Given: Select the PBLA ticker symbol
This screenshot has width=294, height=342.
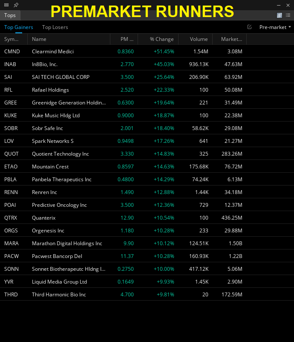Looking at the screenshot, I should click(10, 180).
